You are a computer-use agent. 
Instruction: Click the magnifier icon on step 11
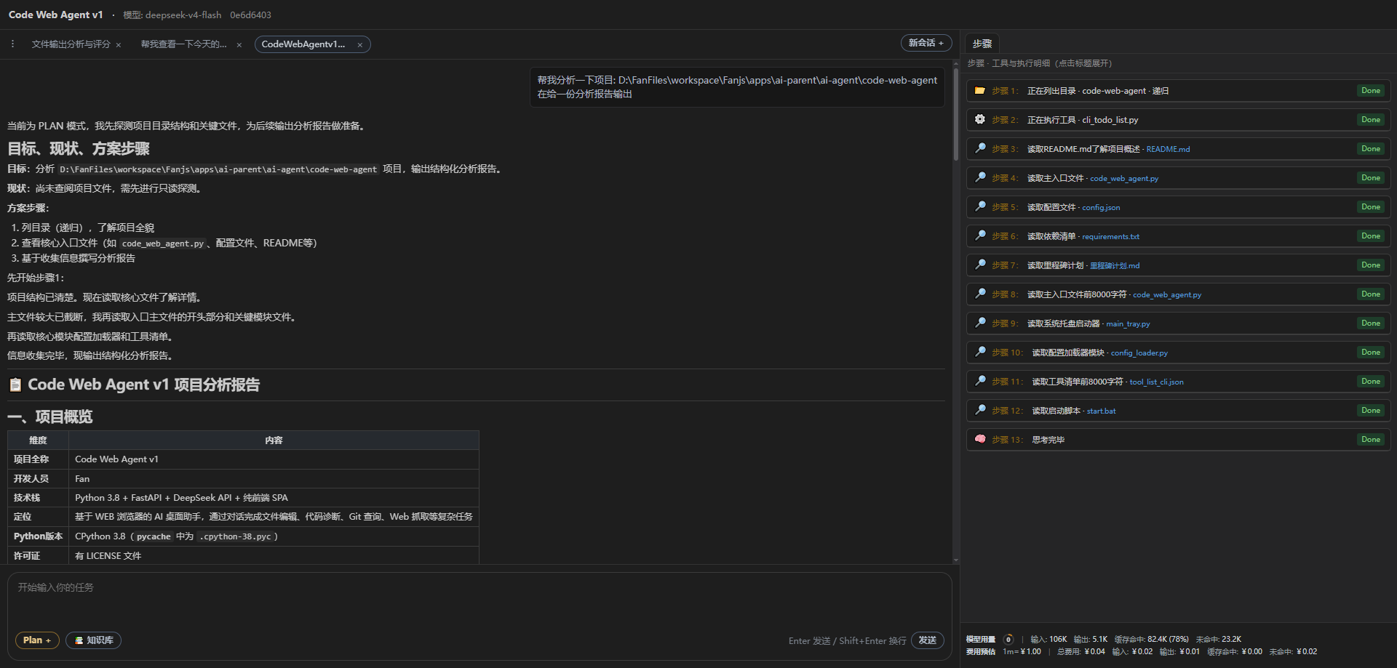[x=980, y=382]
